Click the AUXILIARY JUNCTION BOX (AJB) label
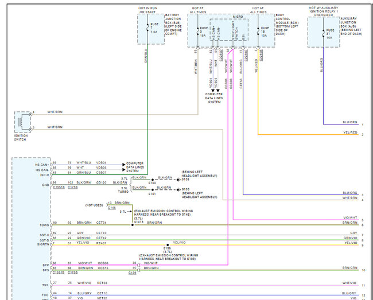The width and height of the screenshot is (373, 300). point(351,26)
